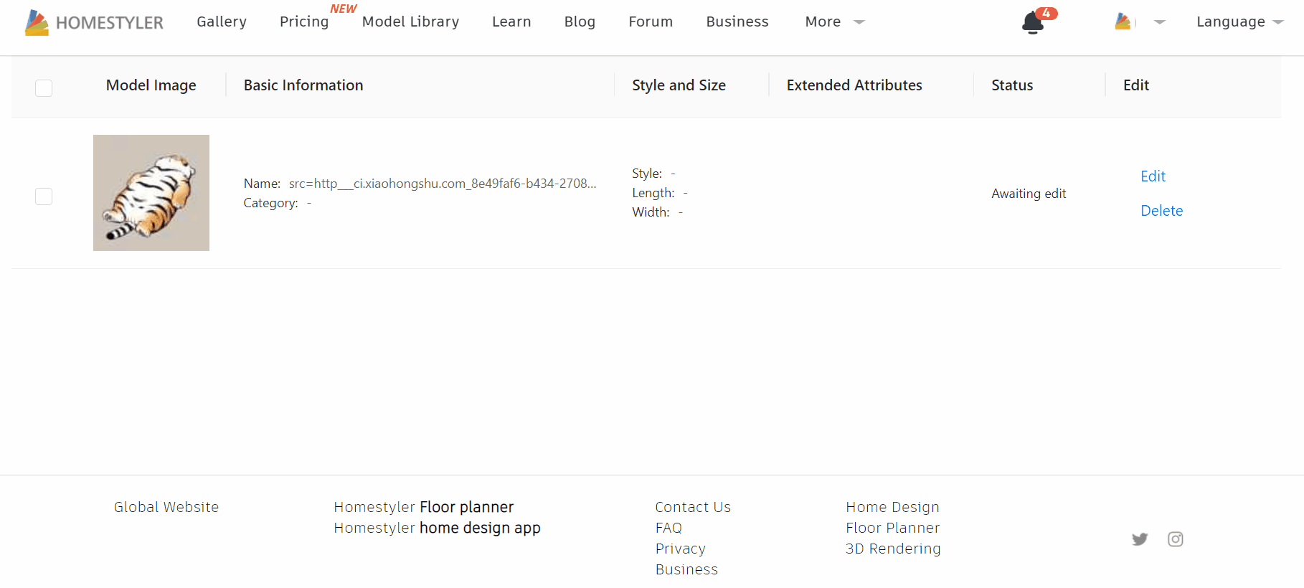Expand the account dropdown arrow
Screen dimensions: 1304x588
coord(1160,22)
